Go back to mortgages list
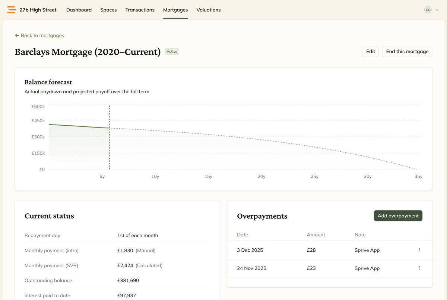Image resolution: width=447 pixels, height=300 pixels. (39, 35)
